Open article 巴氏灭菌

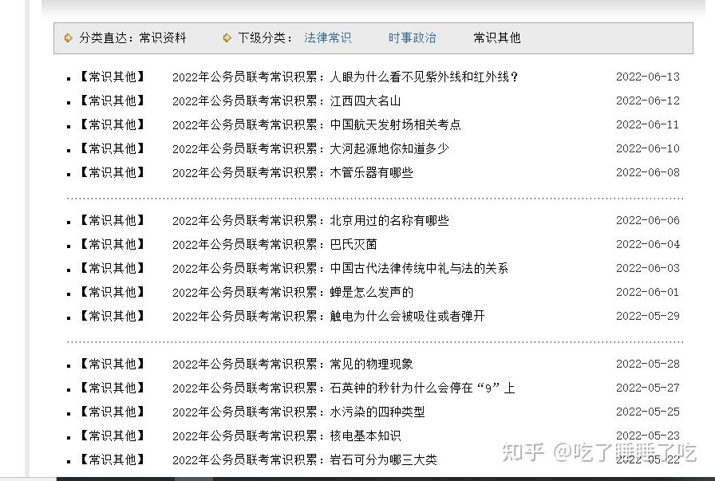click(x=275, y=244)
